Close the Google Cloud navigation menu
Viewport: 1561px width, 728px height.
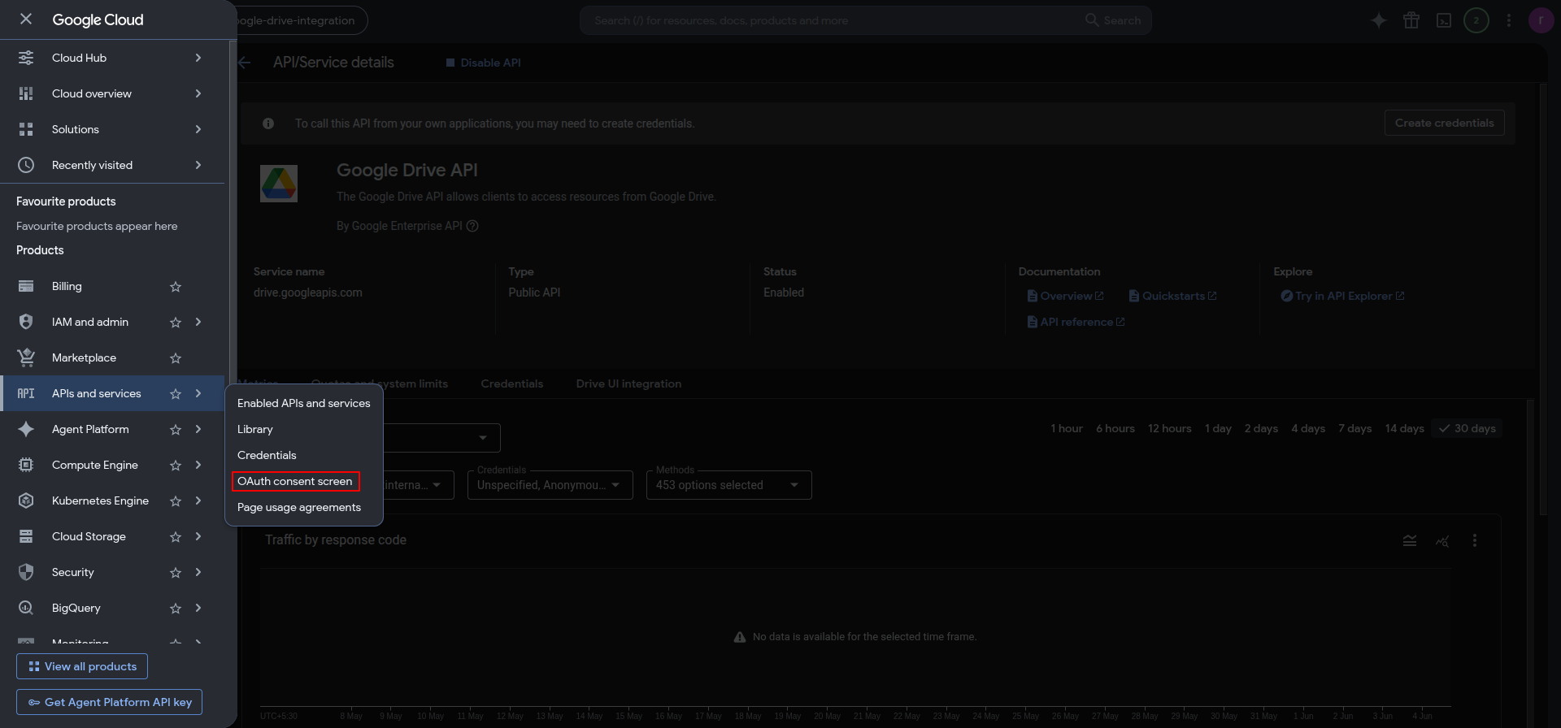tap(26, 19)
